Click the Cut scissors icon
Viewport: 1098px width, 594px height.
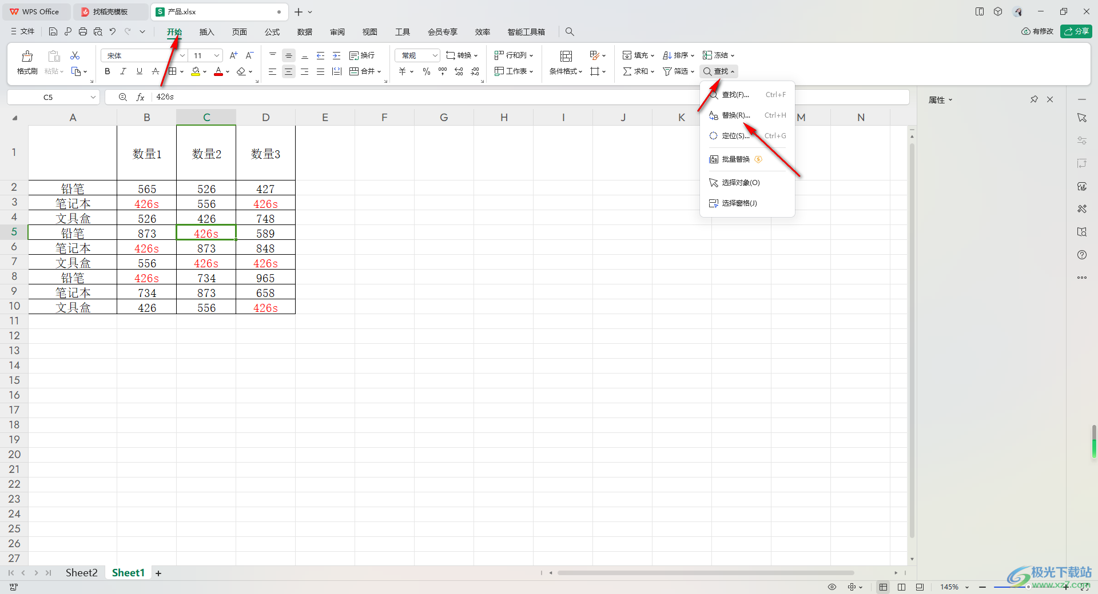(x=75, y=55)
